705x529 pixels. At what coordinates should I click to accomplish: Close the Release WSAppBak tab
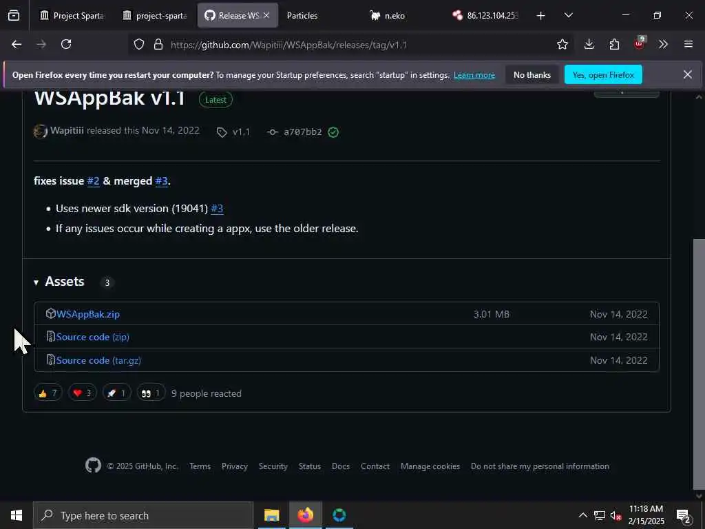pos(266,15)
